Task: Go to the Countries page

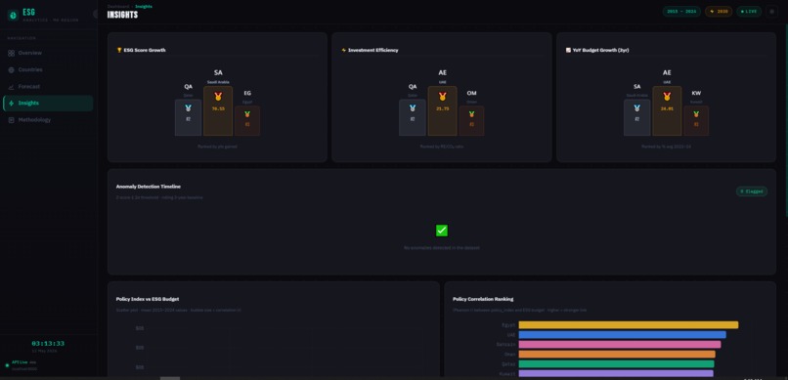Action: click(48, 69)
